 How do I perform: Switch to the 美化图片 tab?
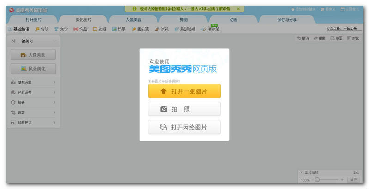[83, 20]
